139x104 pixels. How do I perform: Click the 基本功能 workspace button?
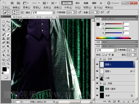[67, 3]
